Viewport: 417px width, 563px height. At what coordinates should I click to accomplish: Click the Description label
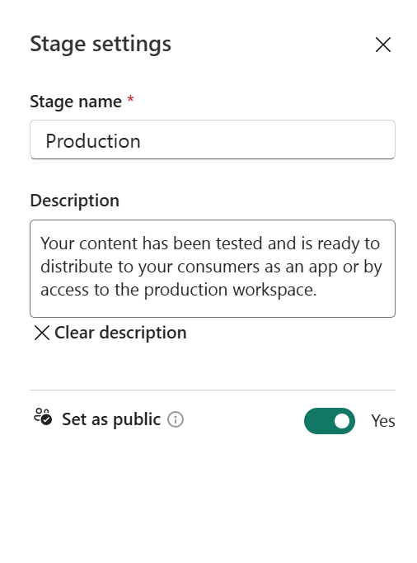coord(74,201)
